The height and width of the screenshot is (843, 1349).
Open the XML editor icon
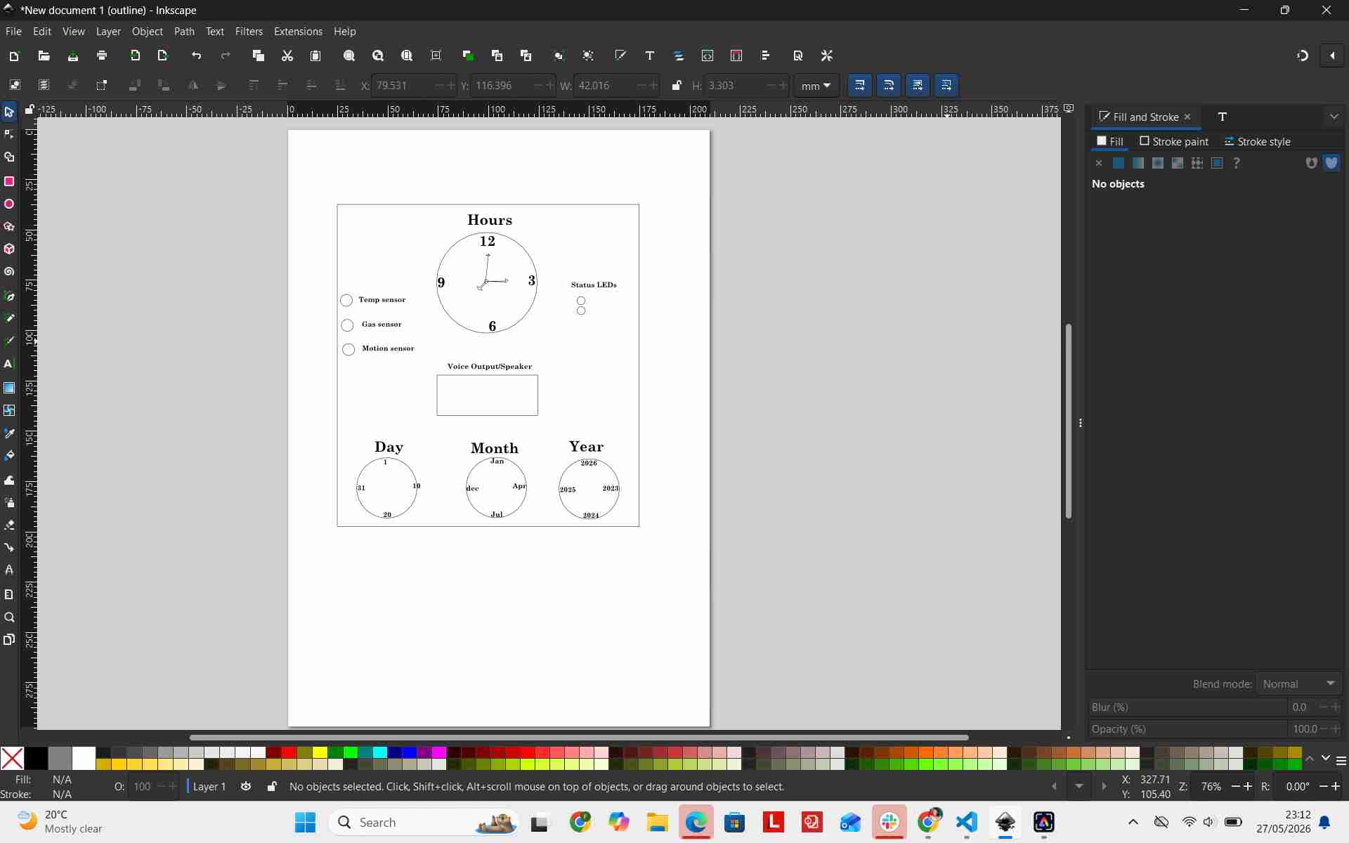click(x=708, y=55)
